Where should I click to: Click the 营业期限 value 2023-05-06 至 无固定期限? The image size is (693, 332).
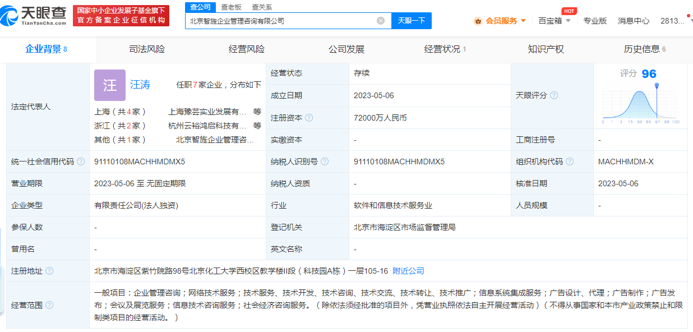tap(140, 183)
